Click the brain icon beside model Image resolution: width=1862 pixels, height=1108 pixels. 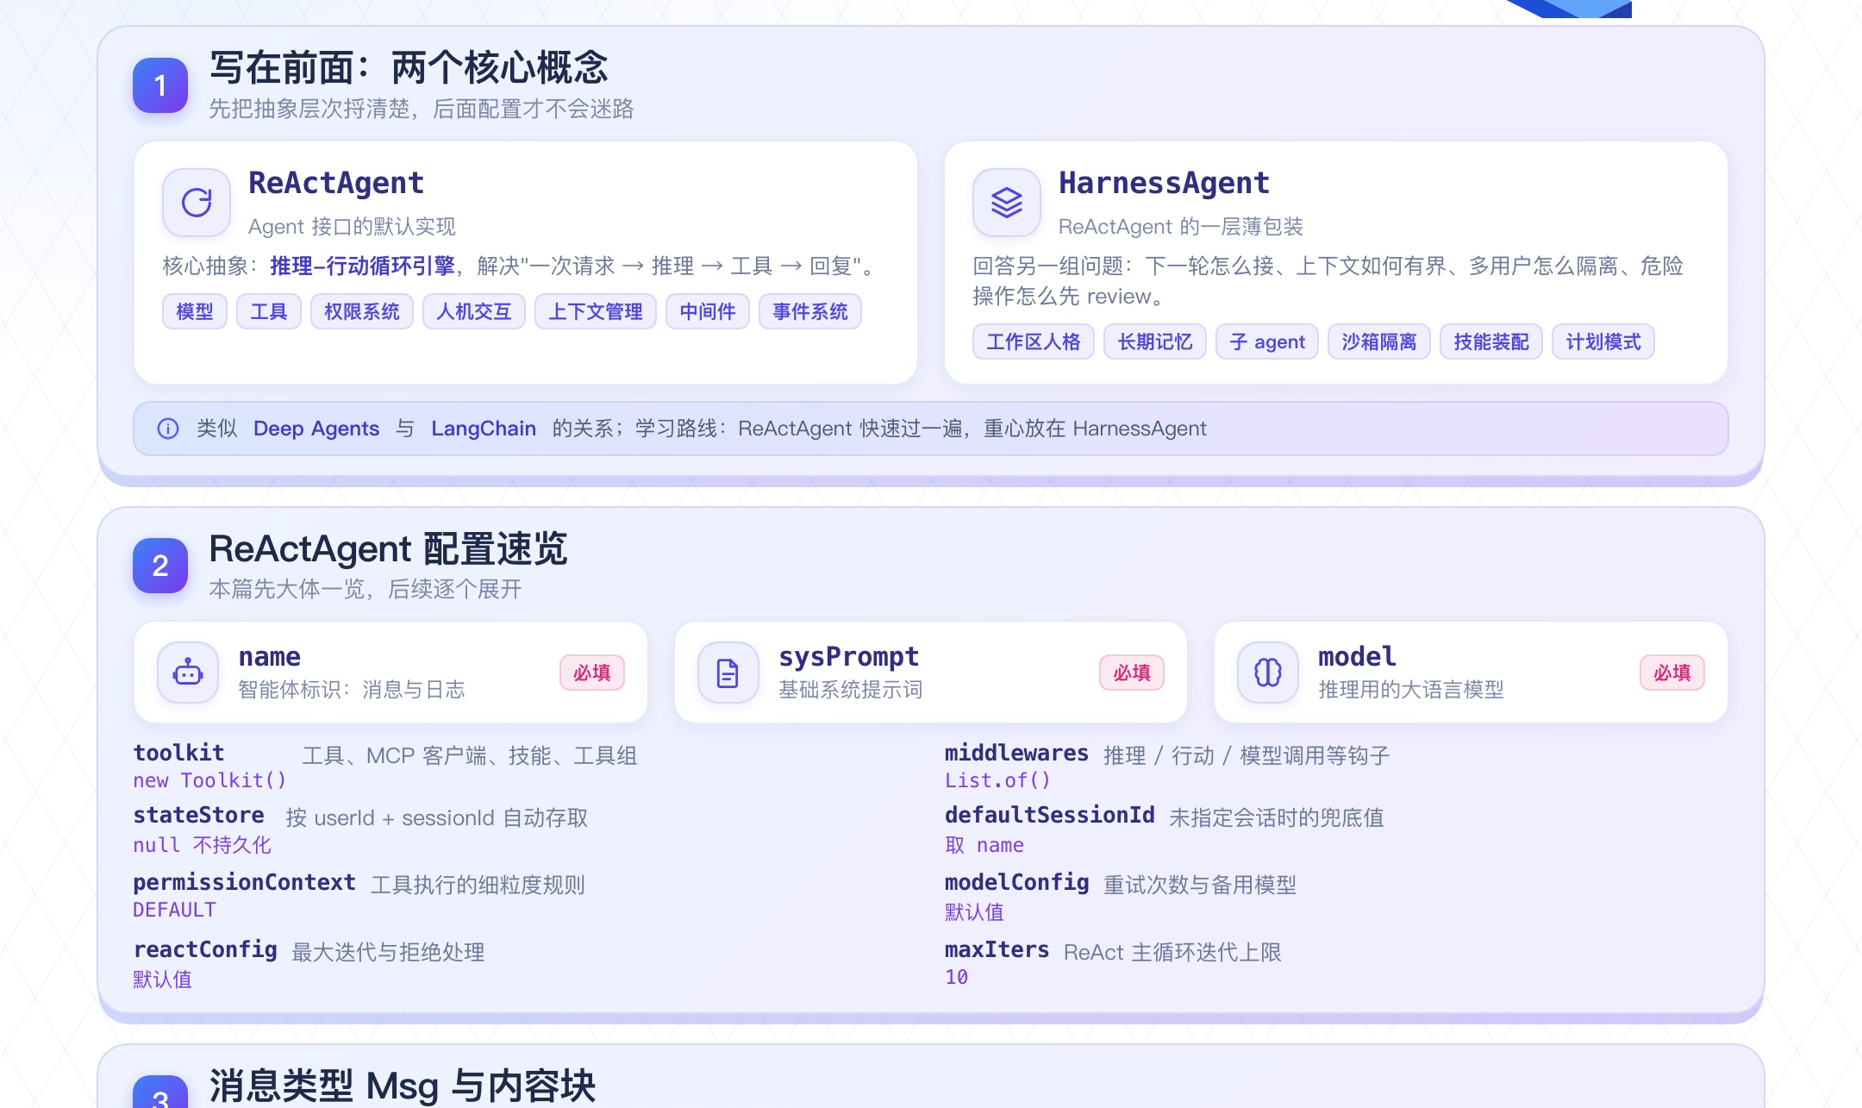[1268, 672]
